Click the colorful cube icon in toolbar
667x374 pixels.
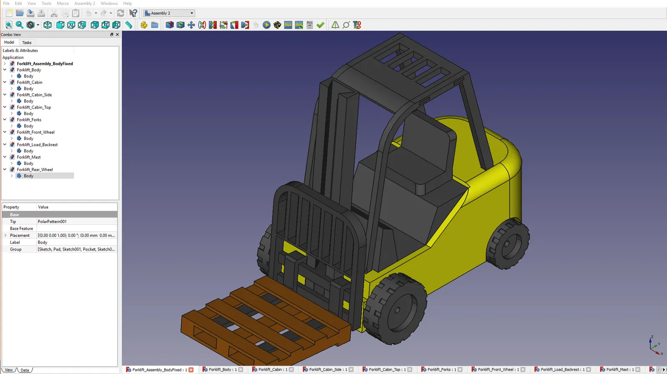pyautogui.click(x=278, y=25)
